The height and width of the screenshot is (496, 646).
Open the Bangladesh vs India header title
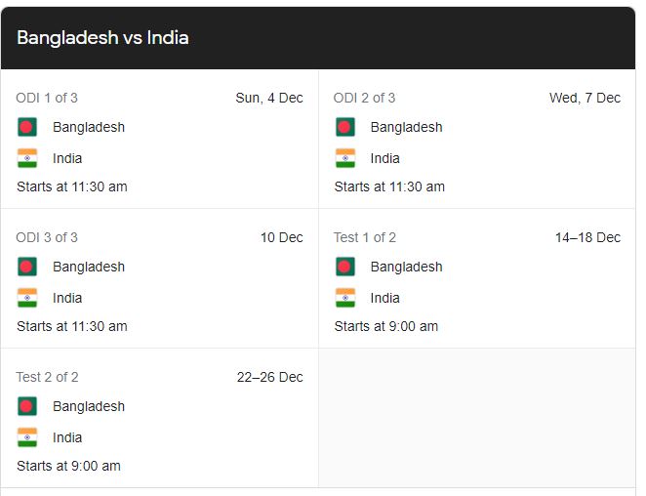pos(102,38)
